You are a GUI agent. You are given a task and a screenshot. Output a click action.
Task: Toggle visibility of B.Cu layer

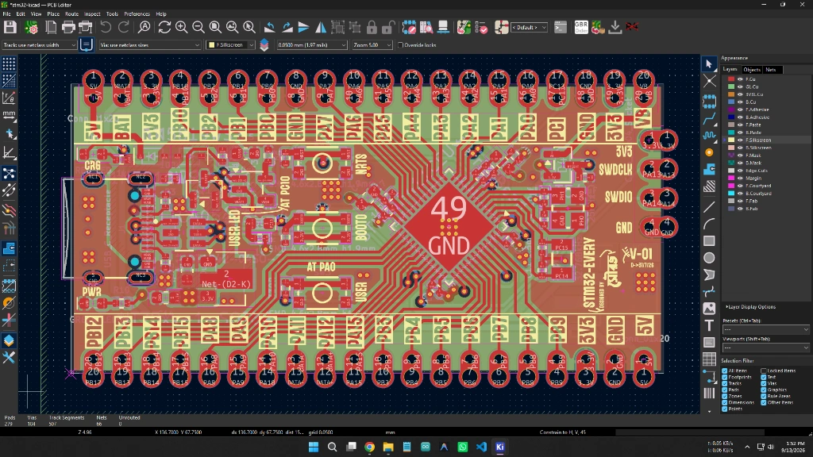741,102
